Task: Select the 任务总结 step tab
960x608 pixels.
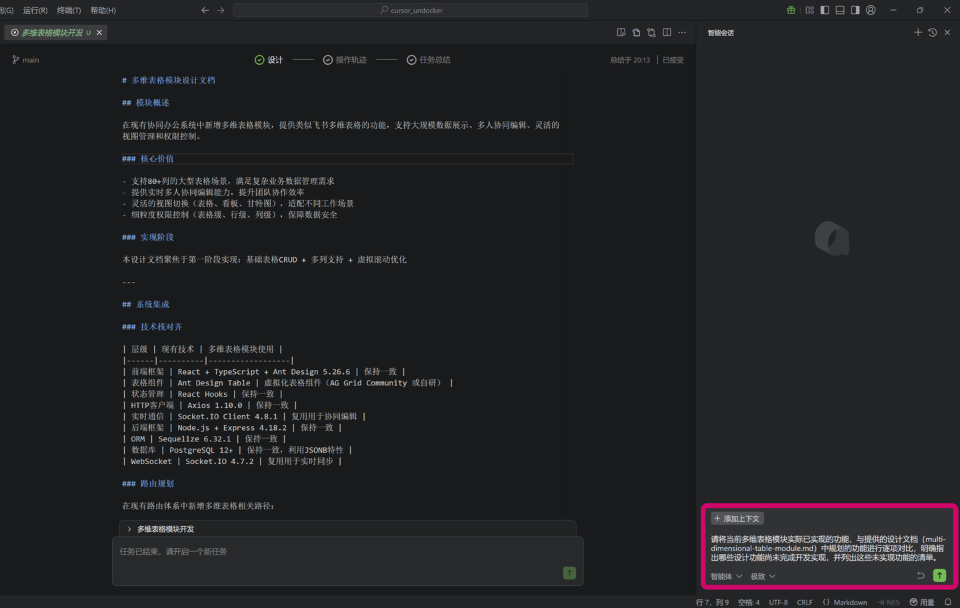Action: 429,59
